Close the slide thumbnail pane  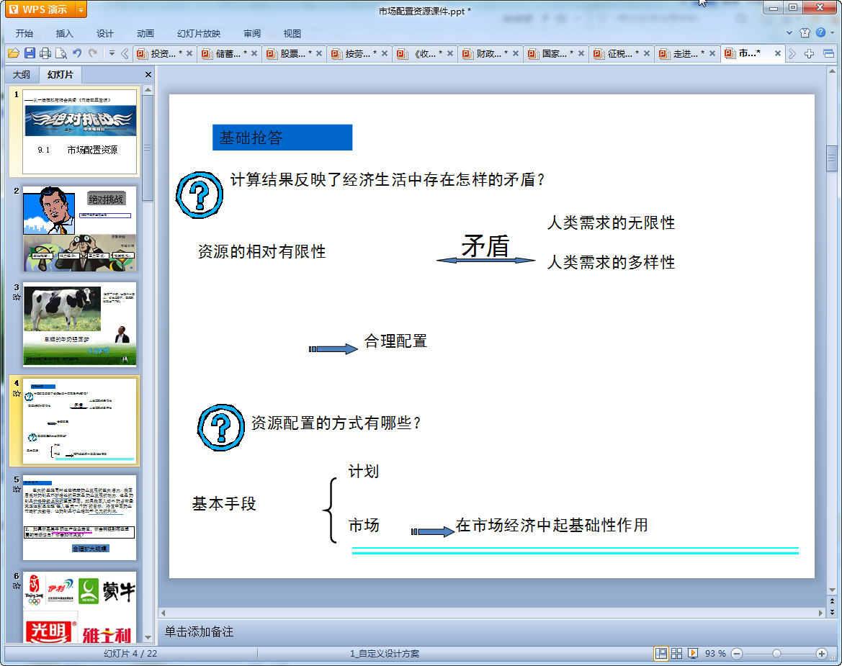tap(148, 75)
